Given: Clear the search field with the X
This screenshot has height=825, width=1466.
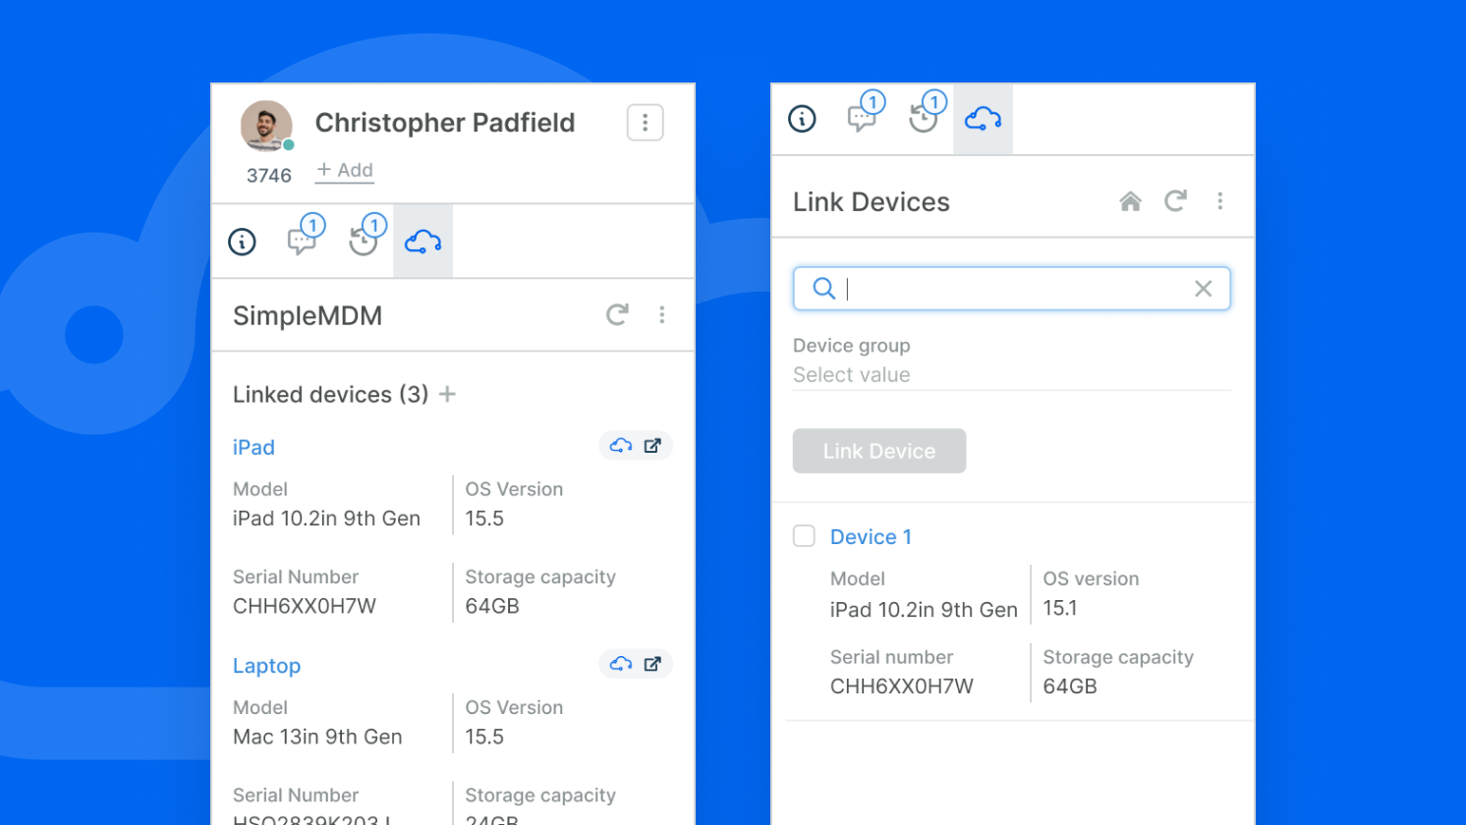Looking at the screenshot, I should pos(1203,288).
